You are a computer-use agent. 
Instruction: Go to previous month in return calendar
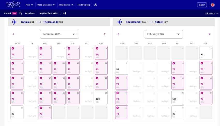click(x=118, y=34)
